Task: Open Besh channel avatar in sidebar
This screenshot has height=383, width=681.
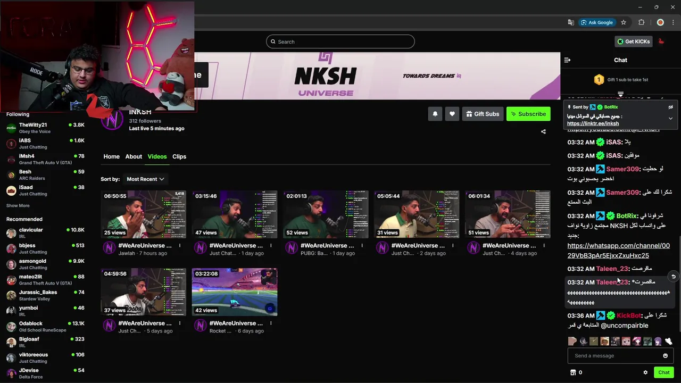Action: click(x=11, y=174)
